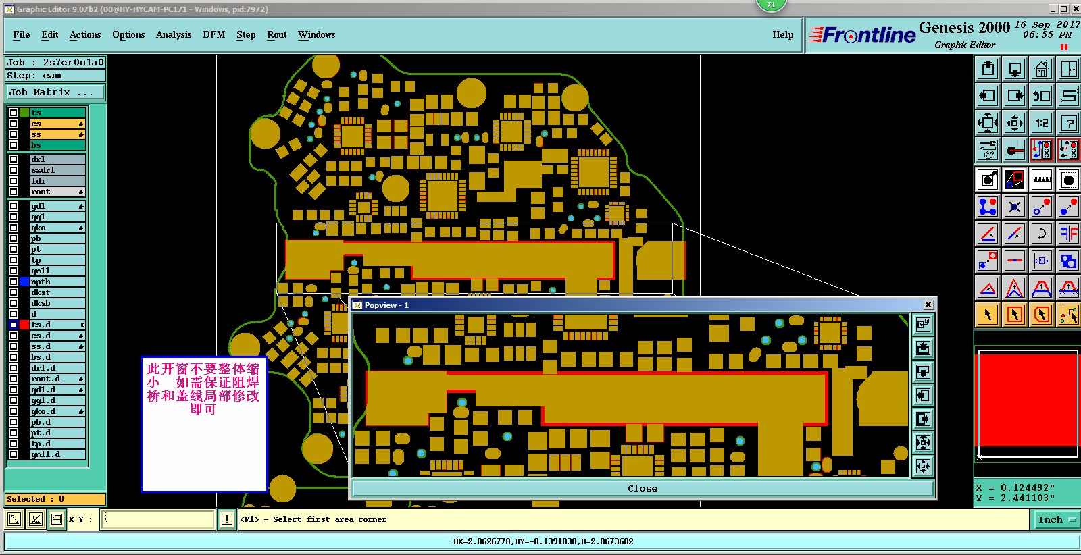Click the top icon in Popview side toolbar

(923, 325)
